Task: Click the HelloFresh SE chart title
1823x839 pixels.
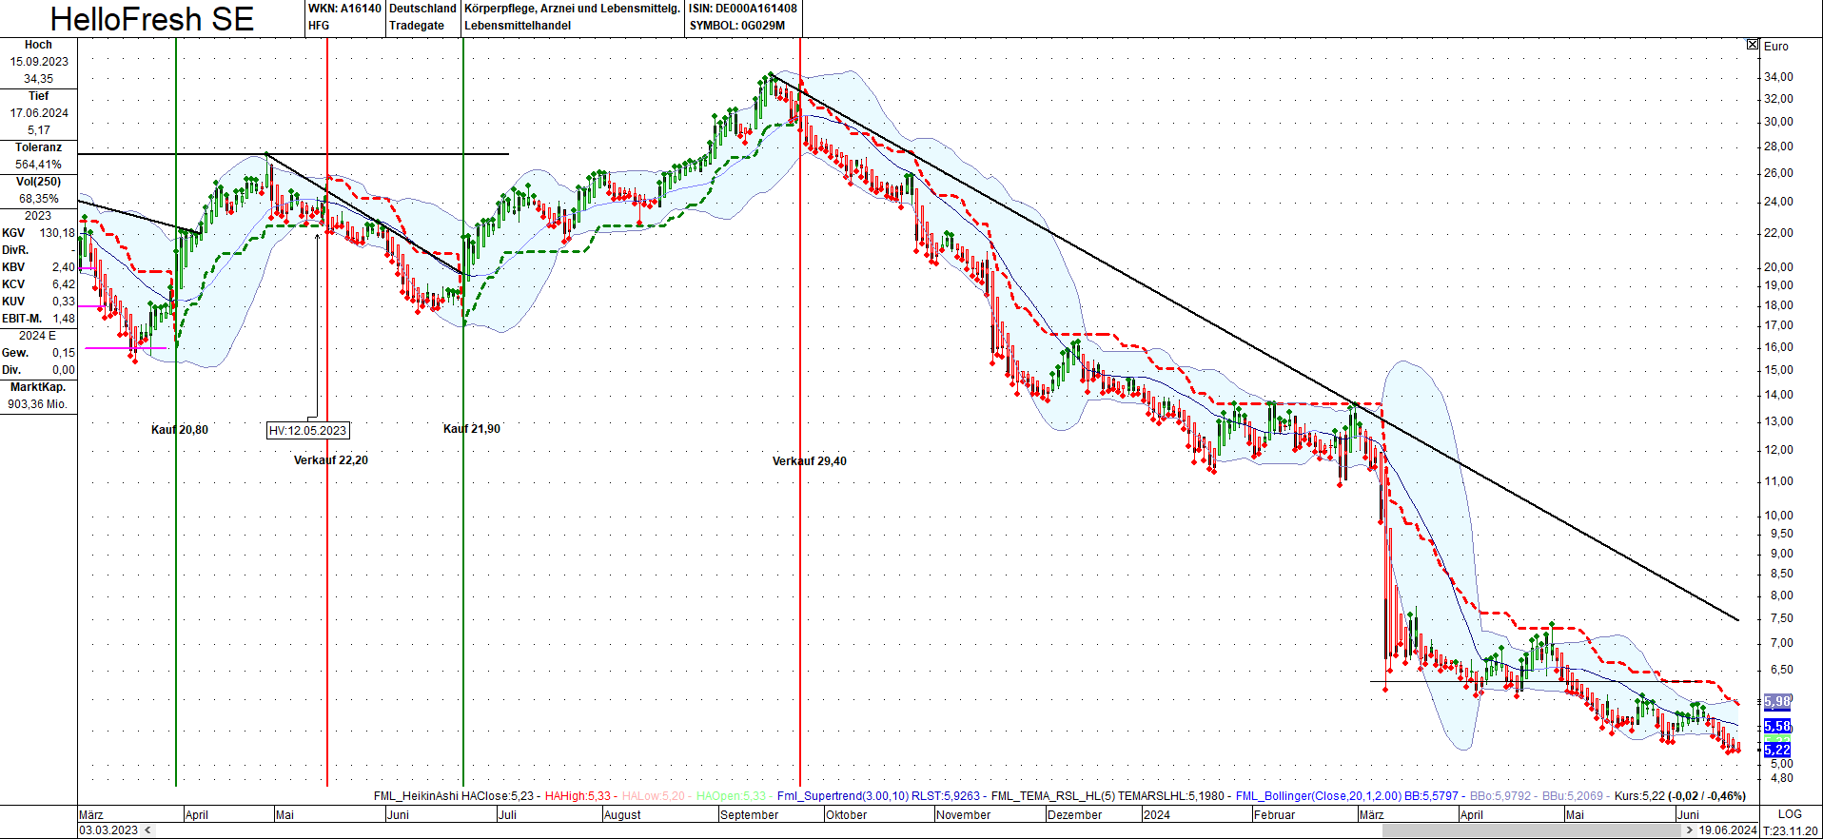Action: (x=152, y=19)
